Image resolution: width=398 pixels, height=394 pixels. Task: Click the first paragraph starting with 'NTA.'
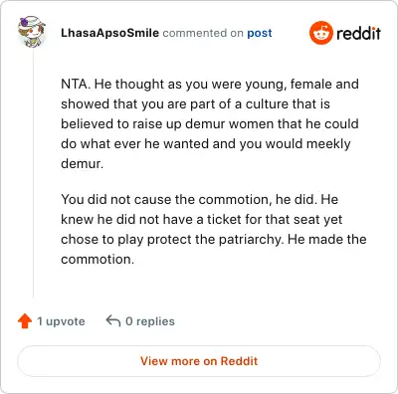coord(210,123)
